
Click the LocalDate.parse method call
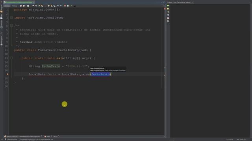click(76, 74)
